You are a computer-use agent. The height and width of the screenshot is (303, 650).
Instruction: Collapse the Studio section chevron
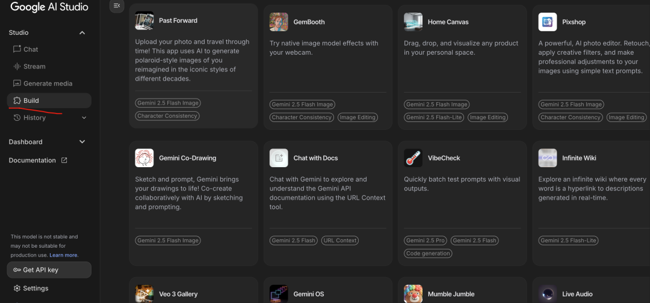tap(82, 32)
